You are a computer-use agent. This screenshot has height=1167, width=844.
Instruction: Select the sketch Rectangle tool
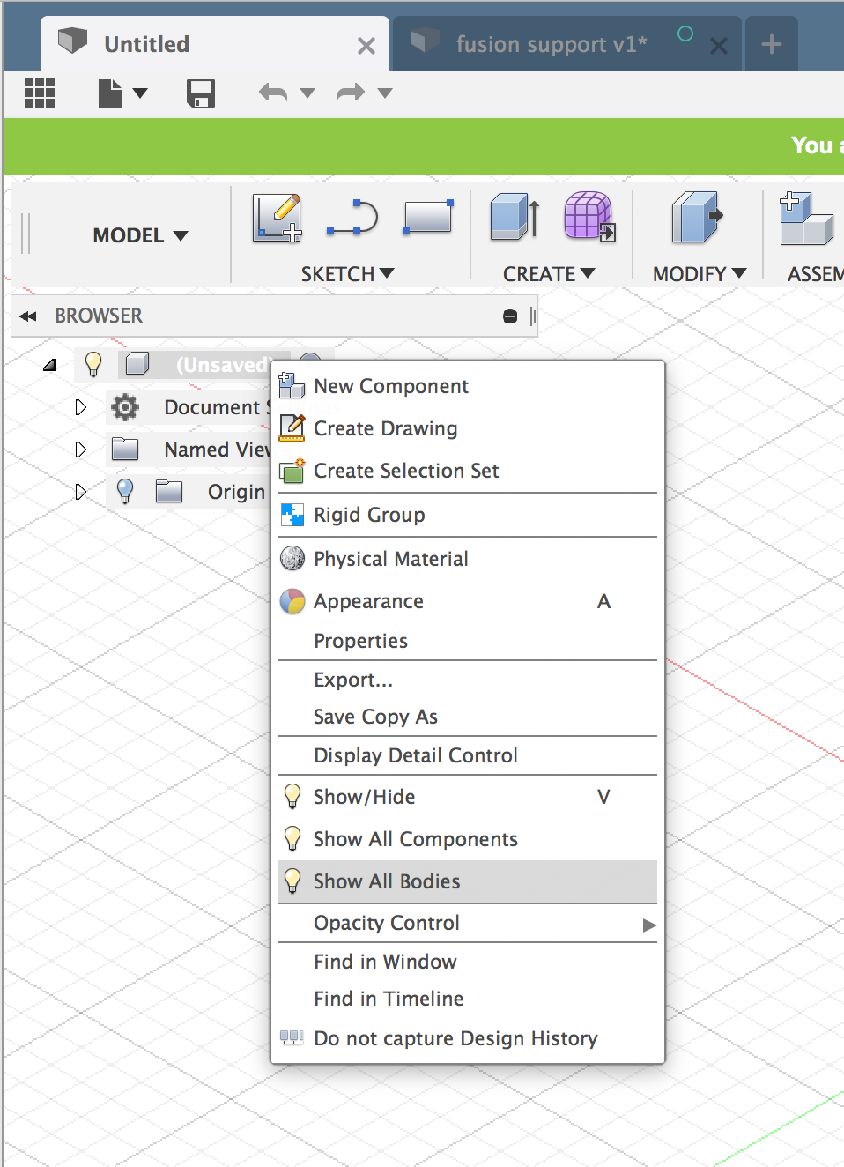428,218
